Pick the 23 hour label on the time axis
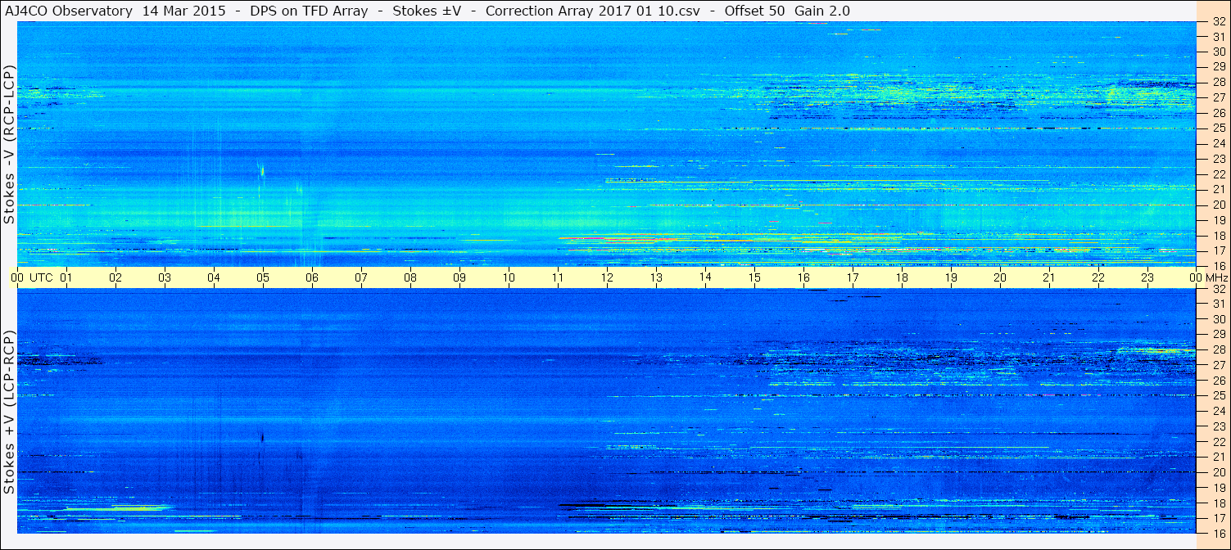 1147,277
